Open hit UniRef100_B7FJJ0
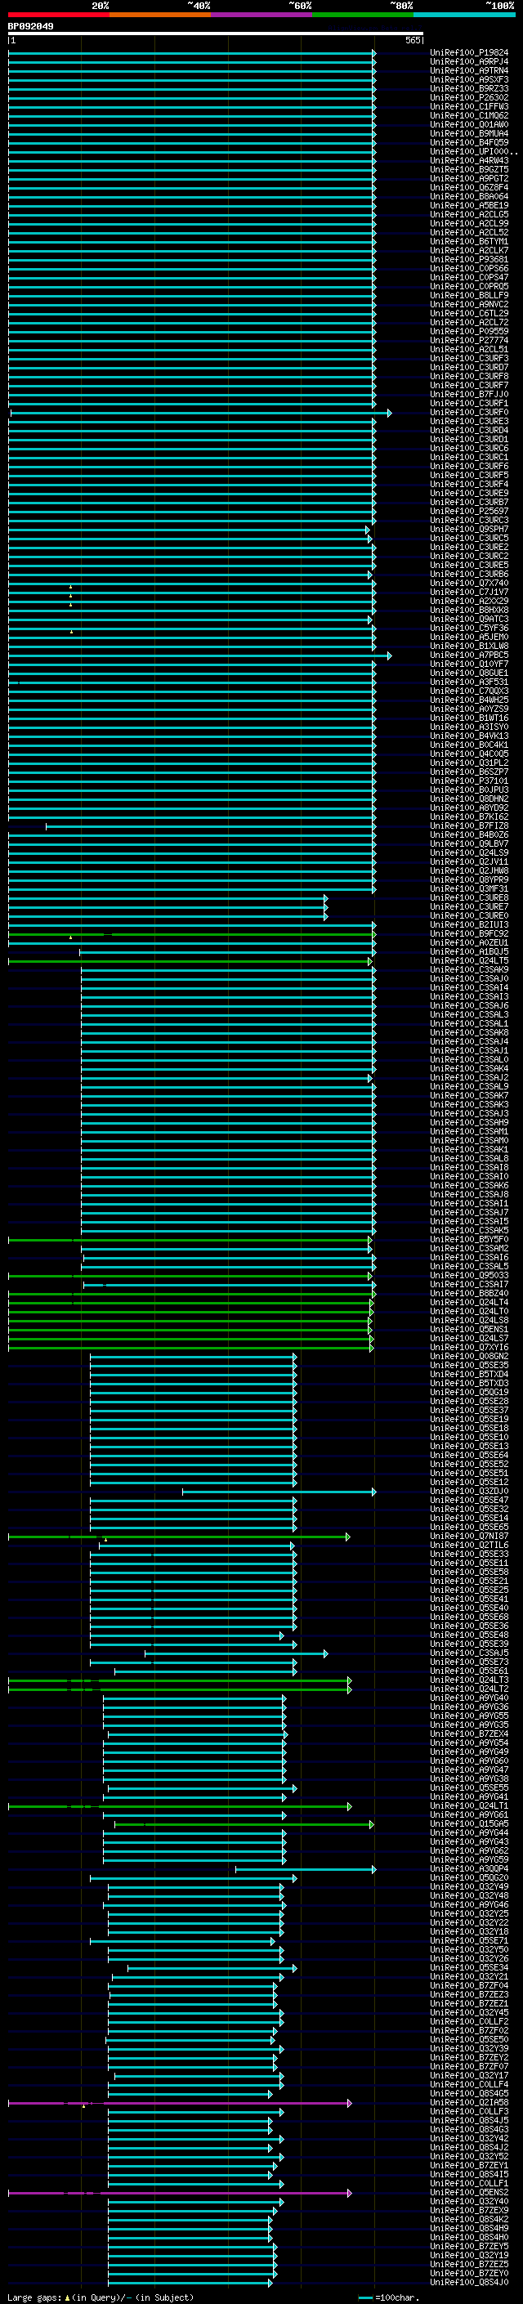 (468, 395)
